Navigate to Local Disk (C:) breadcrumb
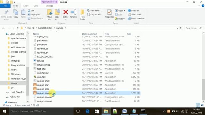This screenshot has width=205, height=115. click(45, 28)
